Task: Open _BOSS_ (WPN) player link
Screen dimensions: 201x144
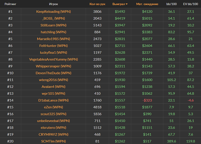Action: point(53,18)
